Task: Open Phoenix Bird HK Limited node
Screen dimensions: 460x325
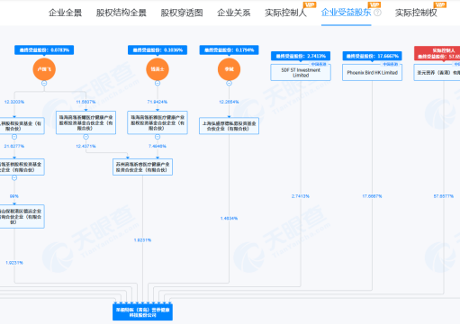Action: click(x=372, y=72)
